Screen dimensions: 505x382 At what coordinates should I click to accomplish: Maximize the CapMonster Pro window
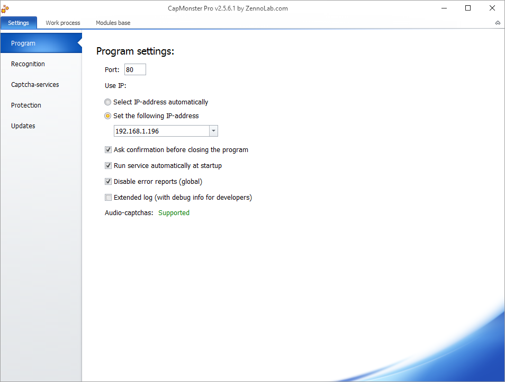[468, 8]
